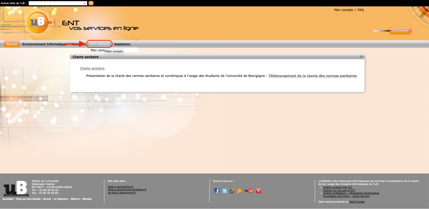Click the Connexion button
This screenshot has width=429, height=209.
[x=400, y=31]
